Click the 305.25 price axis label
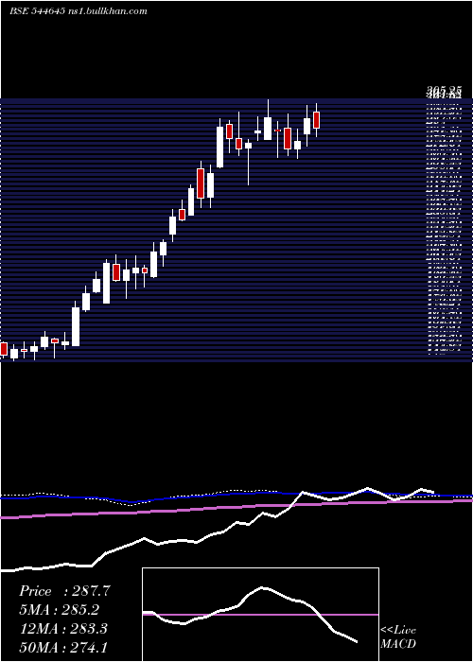The image size is (473, 662). click(x=444, y=91)
